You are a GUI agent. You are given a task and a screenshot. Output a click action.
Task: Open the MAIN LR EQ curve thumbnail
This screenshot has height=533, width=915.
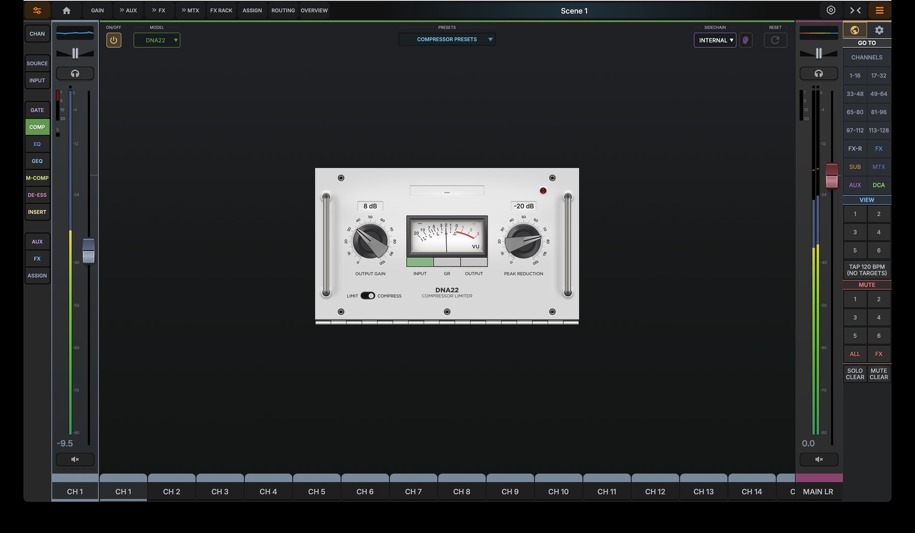[818, 33]
